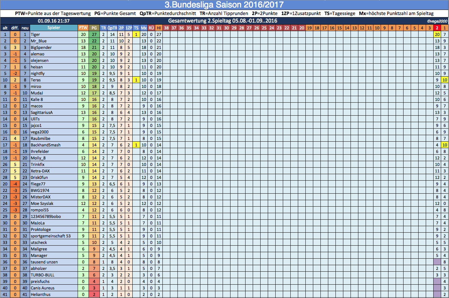The height and width of the screenshot is (298, 449).
Task: Select player sportgemeinschaft 53
Action: [51, 236]
